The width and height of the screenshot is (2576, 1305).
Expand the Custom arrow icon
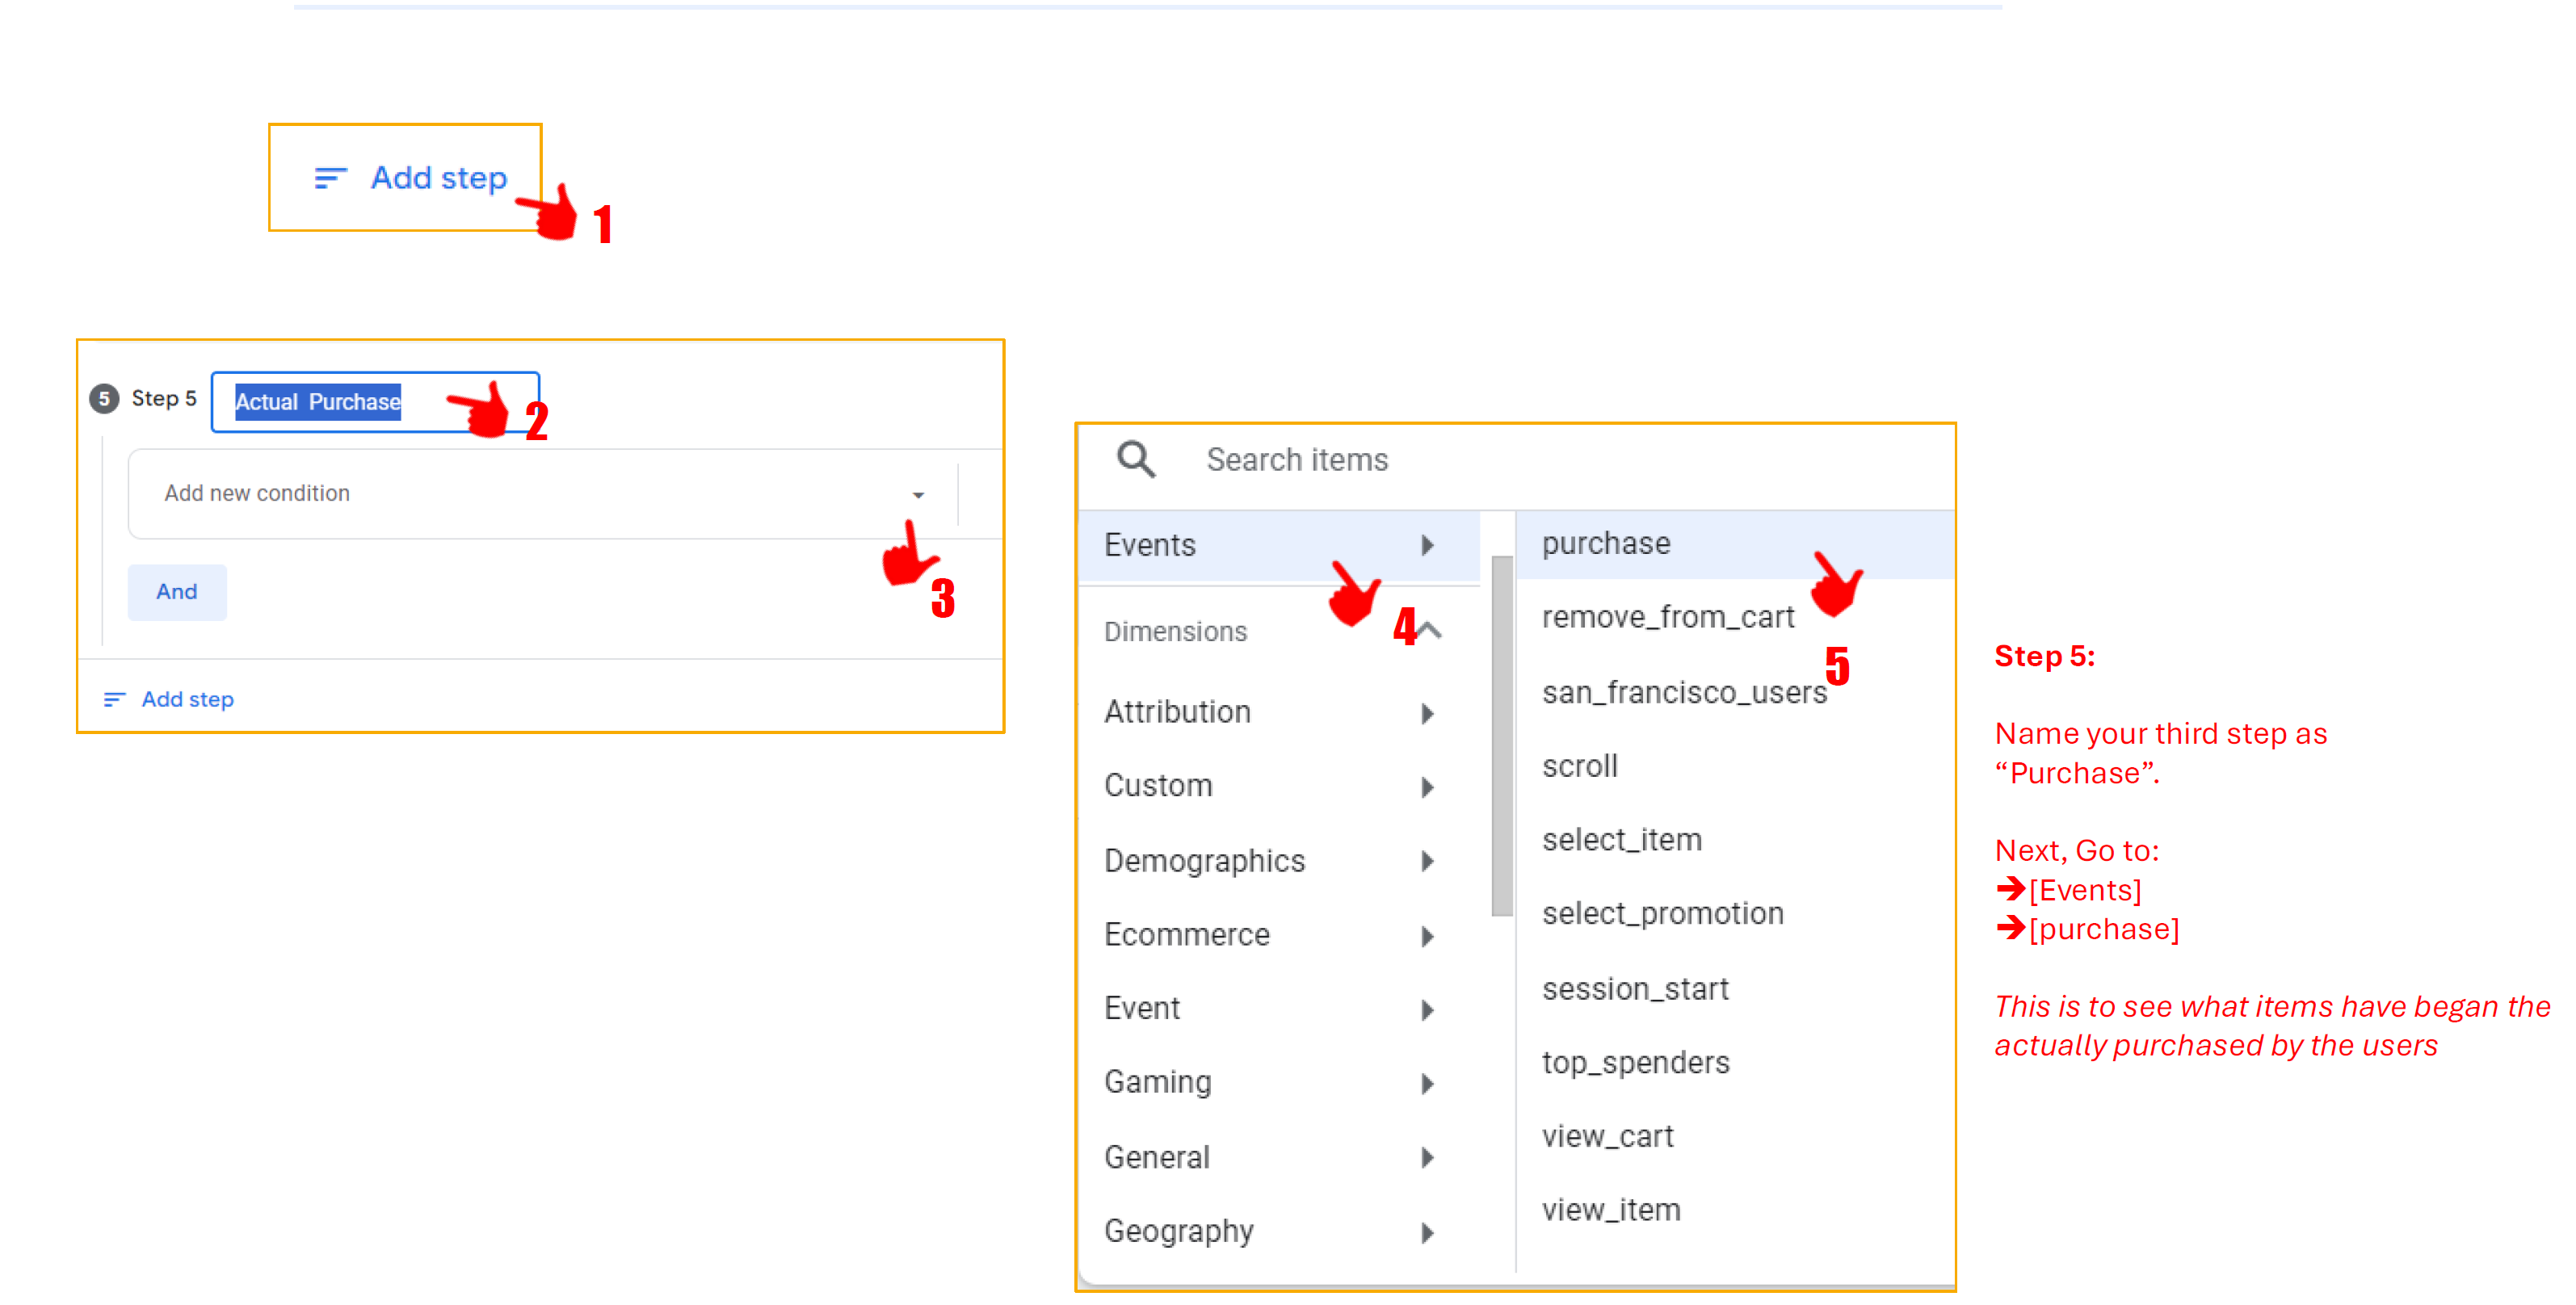pos(1427,787)
